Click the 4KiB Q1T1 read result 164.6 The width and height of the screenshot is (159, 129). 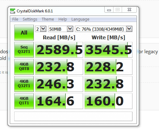(x=59, y=101)
